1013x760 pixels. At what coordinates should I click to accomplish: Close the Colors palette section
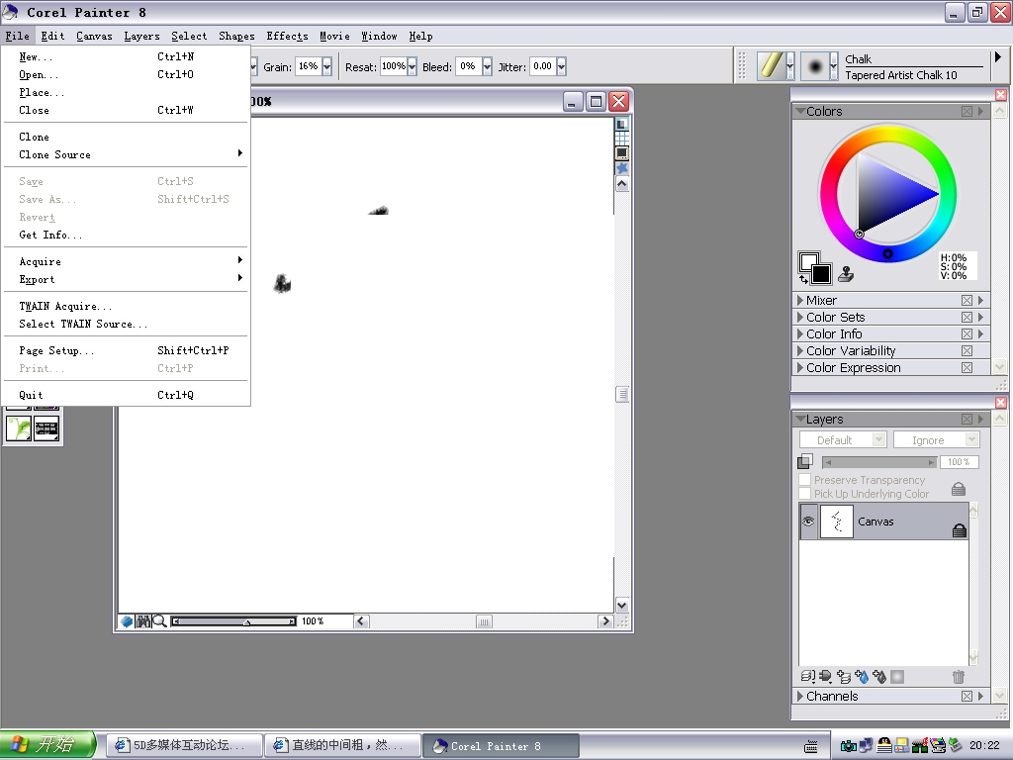click(967, 111)
